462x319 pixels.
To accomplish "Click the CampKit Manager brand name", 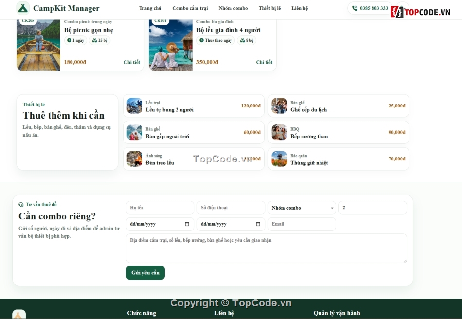I will pyautogui.click(x=66, y=8).
